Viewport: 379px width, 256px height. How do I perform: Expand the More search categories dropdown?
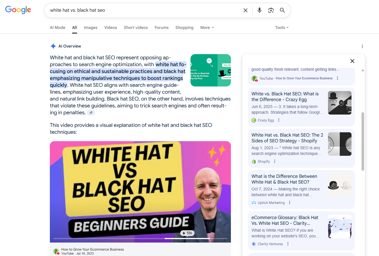tap(207, 27)
